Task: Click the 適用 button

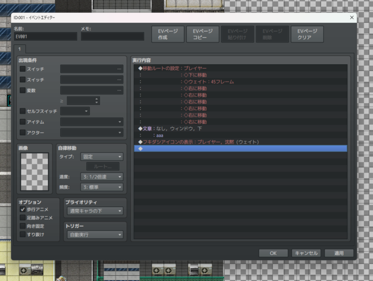Action: click(x=339, y=253)
